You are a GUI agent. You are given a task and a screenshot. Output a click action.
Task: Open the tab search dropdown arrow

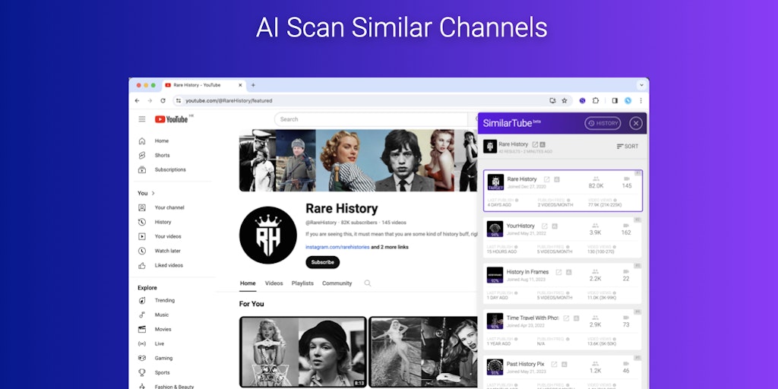coord(640,85)
